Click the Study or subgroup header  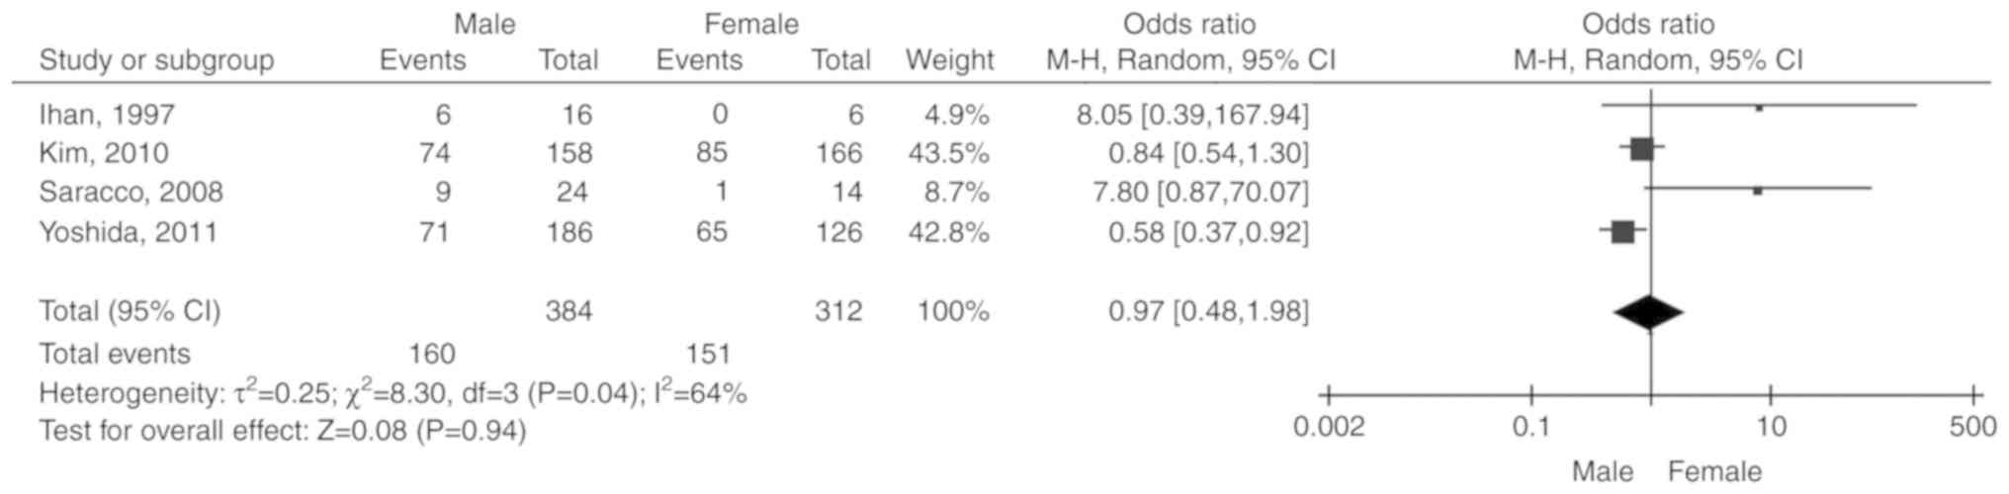156,60
